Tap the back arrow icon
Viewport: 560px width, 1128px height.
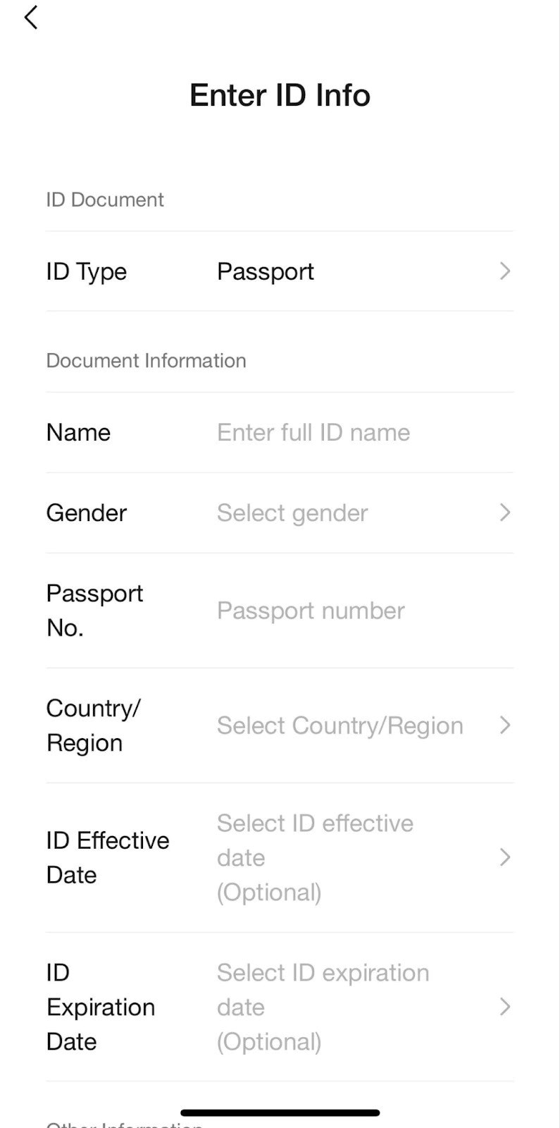30,18
